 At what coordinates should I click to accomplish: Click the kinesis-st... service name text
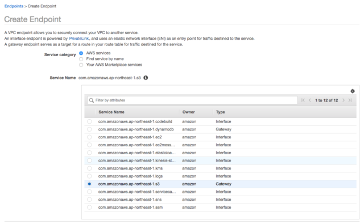[136, 160]
